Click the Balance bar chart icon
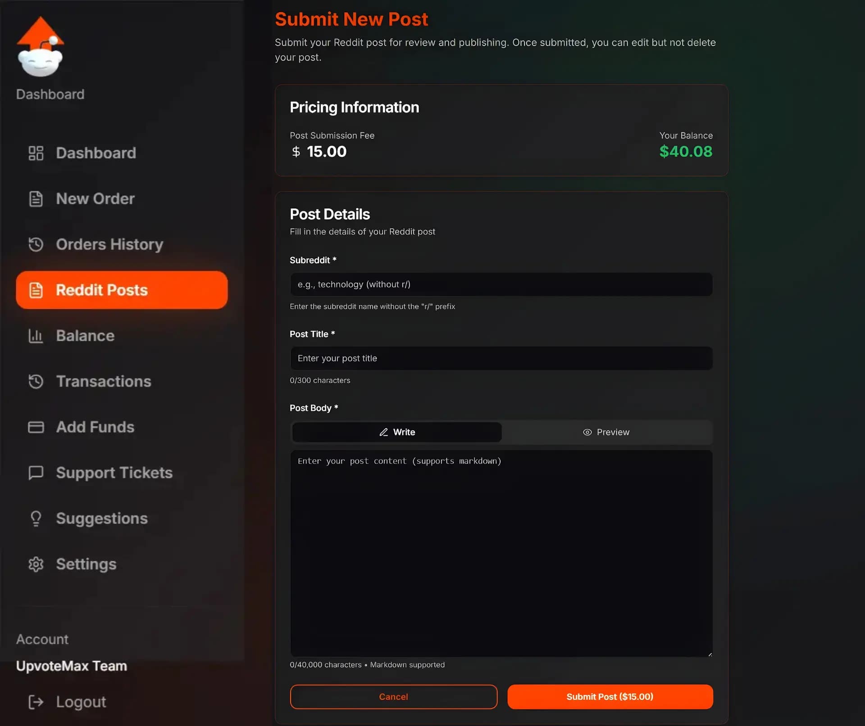The height and width of the screenshot is (726, 865). [x=36, y=336]
